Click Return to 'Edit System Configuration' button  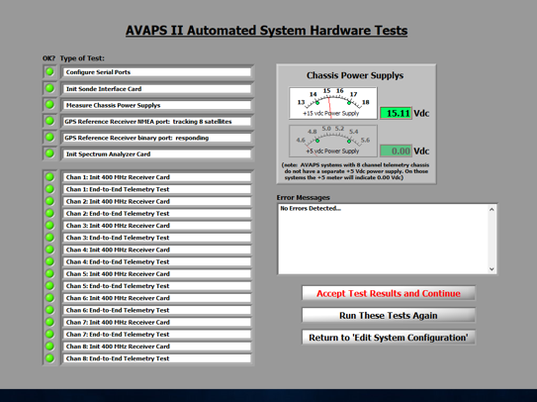pyautogui.click(x=389, y=338)
